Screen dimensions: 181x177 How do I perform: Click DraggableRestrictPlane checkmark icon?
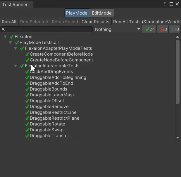pyautogui.click(x=27, y=118)
